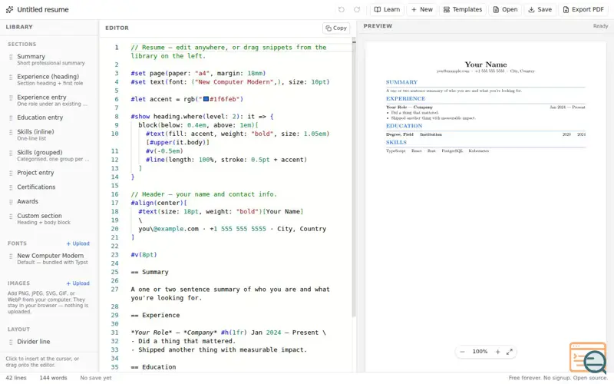Click drag handle beside Divider line
The width and height of the screenshot is (614, 384).
point(11,342)
